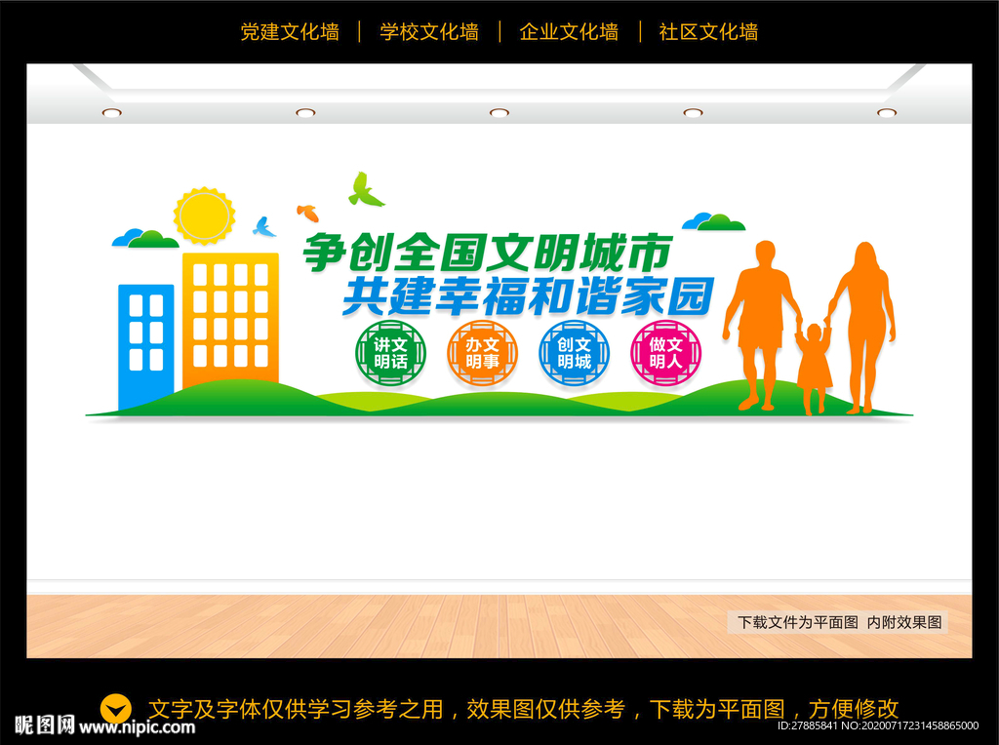Click the 党建文化墙 heading text
This screenshot has width=999, height=745.
click(x=290, y=31)
